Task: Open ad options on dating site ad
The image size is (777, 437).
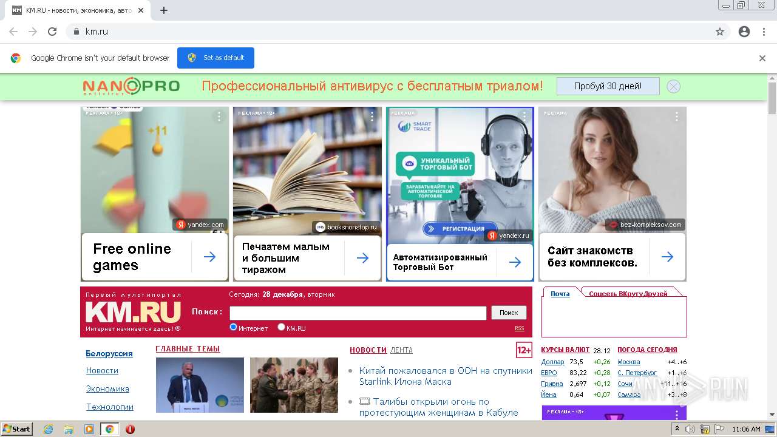Action: point(677,117)
